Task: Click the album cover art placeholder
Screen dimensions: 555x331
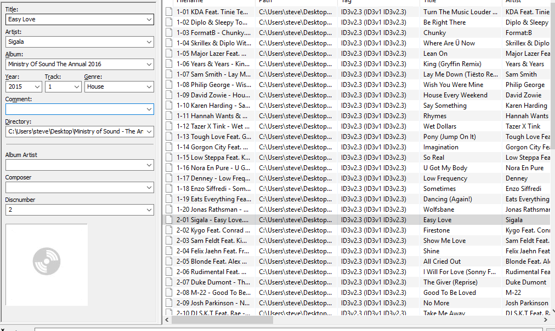Action: pos(47,265)
